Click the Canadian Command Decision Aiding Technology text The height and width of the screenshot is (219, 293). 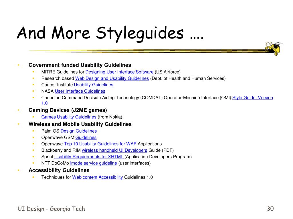coord(90,98)
